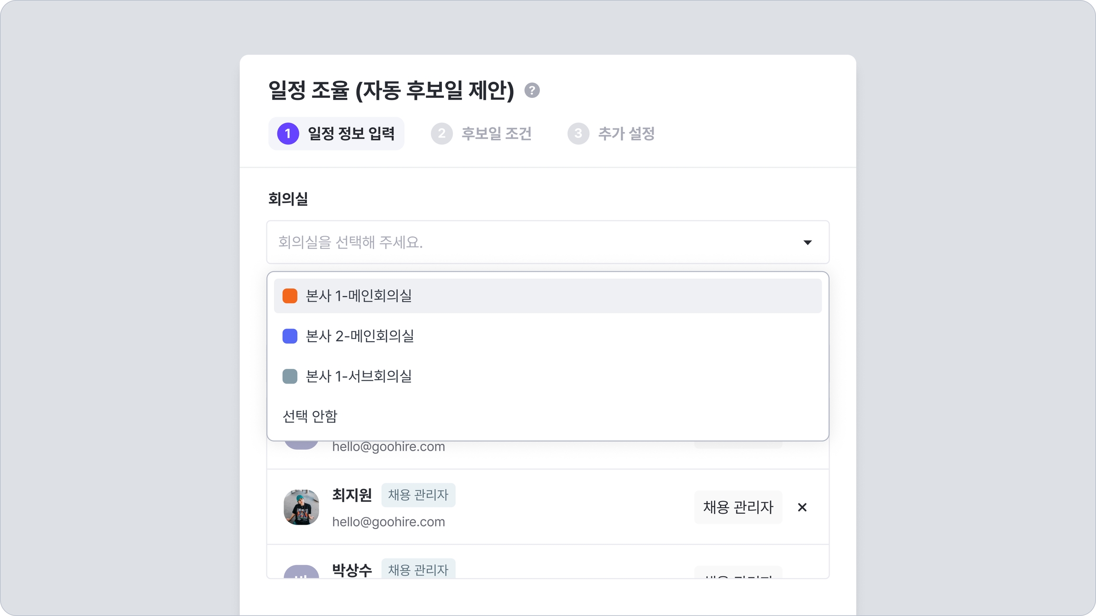Choose the 선택 안함 option
1096x616 pixels.
pyautogui.click(x=310, y=416)
